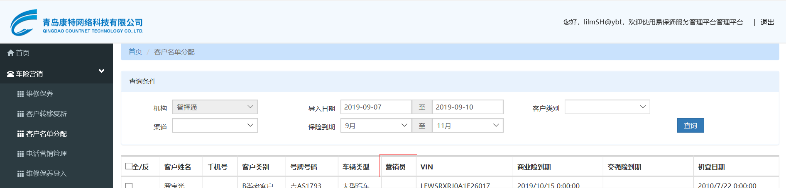Open the 渠道 dropdown
This screenshot has height=188, width=786.
pos(215,126)
